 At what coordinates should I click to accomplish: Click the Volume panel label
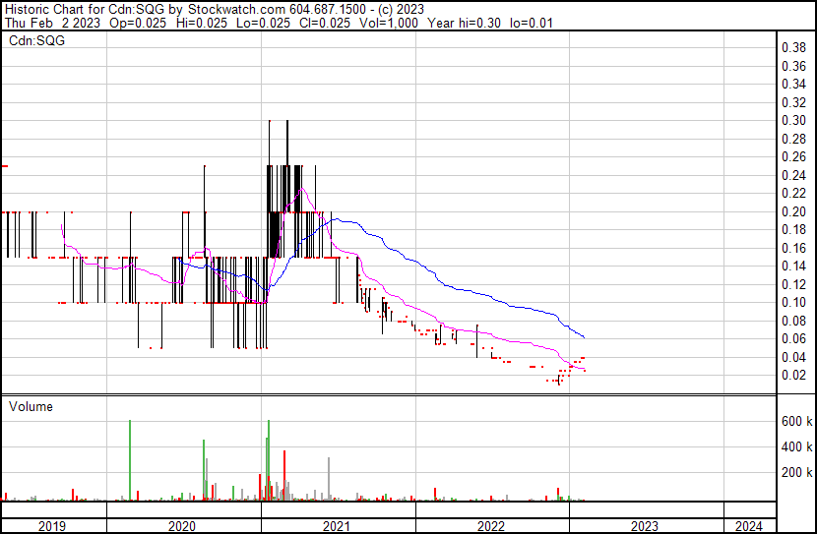[31, 406]
